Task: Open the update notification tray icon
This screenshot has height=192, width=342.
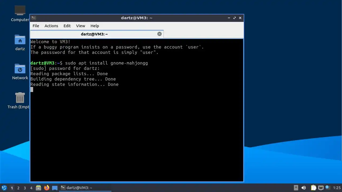Action: (328, 187)
